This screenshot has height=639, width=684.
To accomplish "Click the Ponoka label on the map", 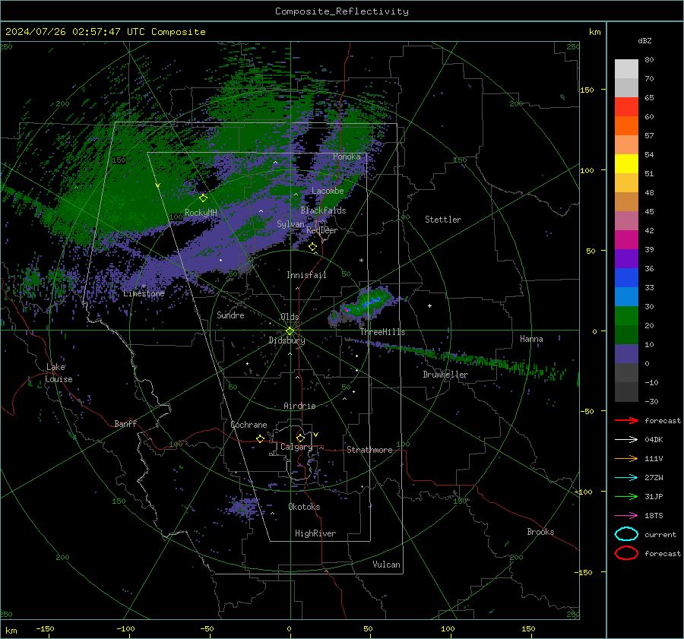I will click(347, 157).
